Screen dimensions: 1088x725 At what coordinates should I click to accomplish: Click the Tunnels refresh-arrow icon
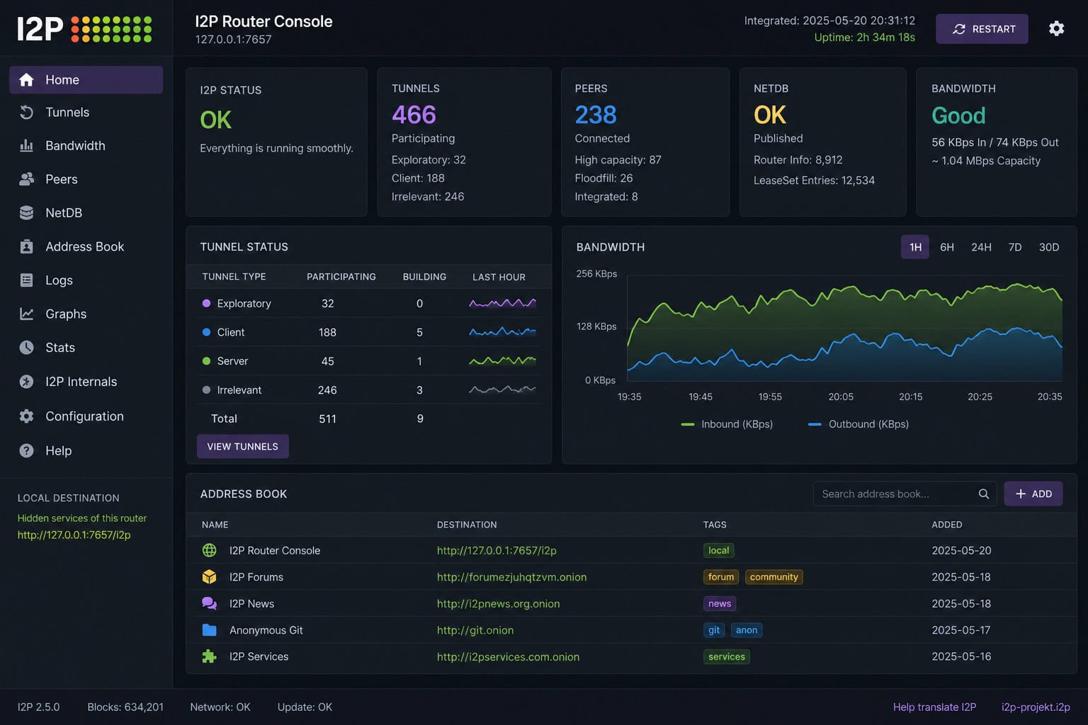[26, 112]
